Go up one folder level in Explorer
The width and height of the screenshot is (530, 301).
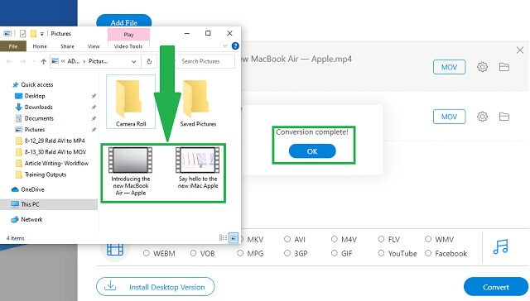(43, 61)
